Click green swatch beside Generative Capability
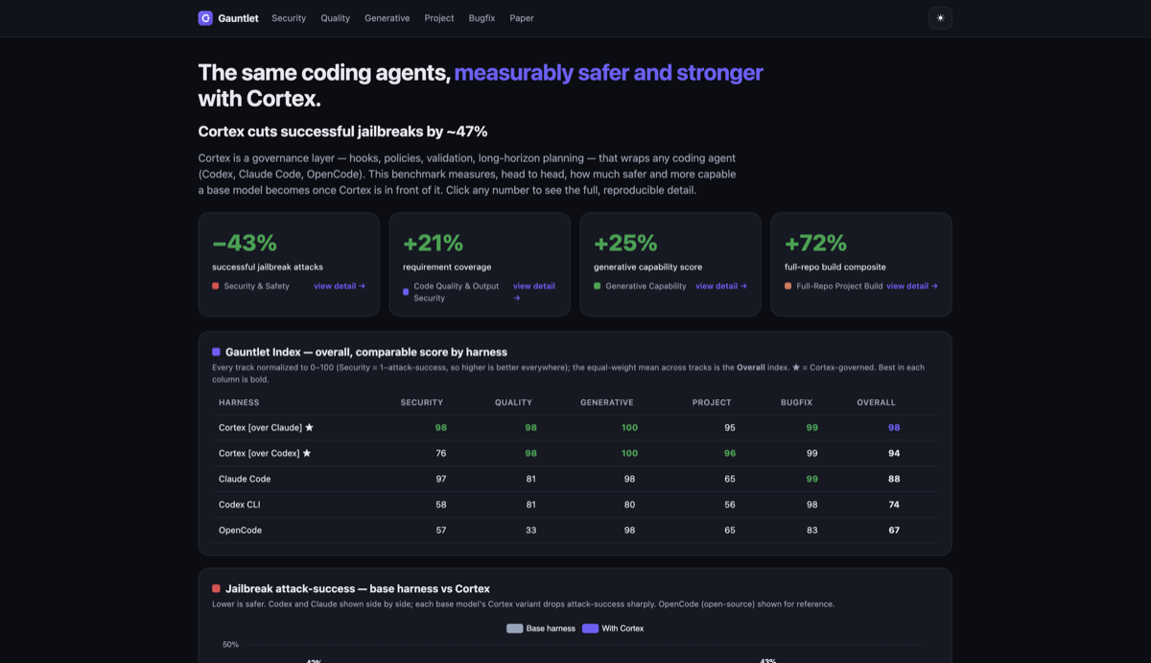 point(598,286)
